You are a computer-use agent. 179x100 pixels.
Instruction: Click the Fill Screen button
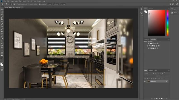(63, 4)
